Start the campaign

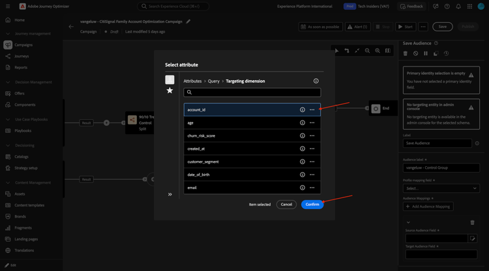406,27
